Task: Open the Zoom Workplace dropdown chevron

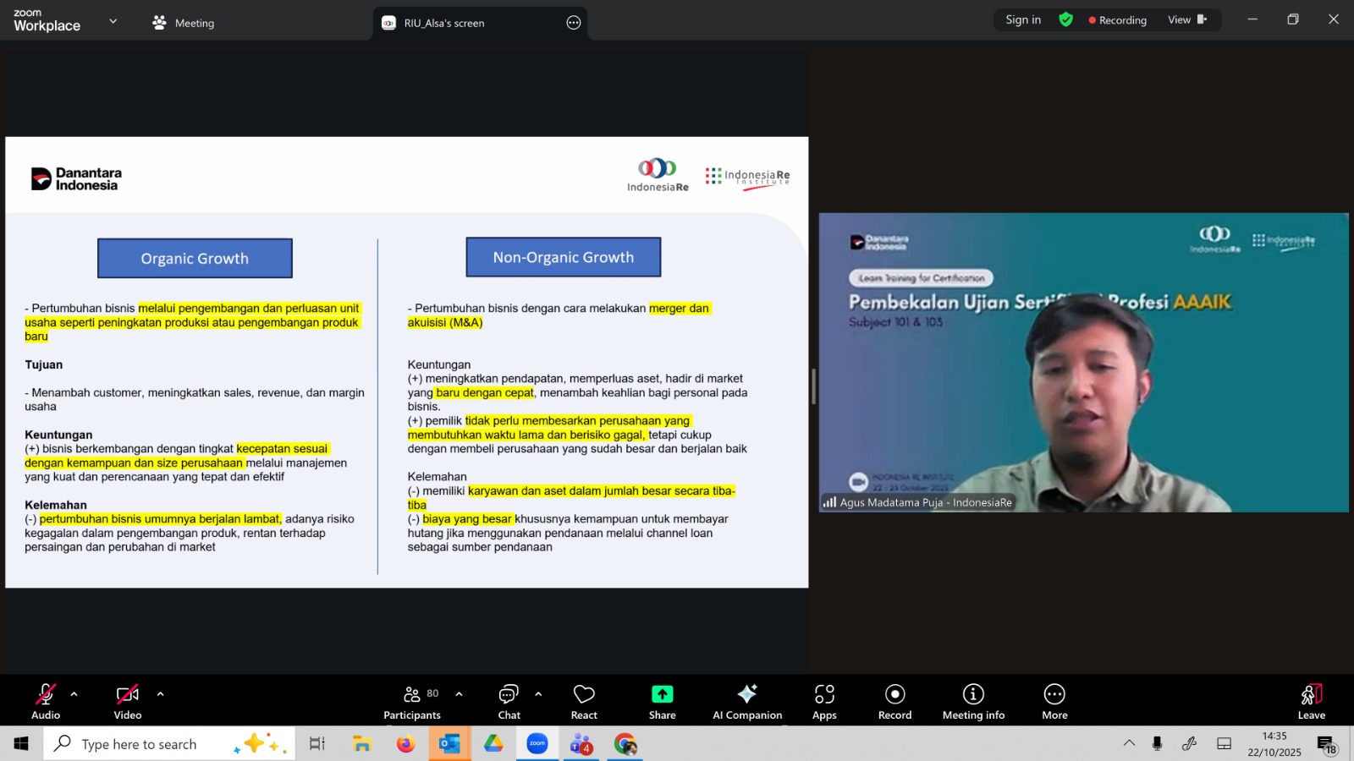Action: pos(113,21)
